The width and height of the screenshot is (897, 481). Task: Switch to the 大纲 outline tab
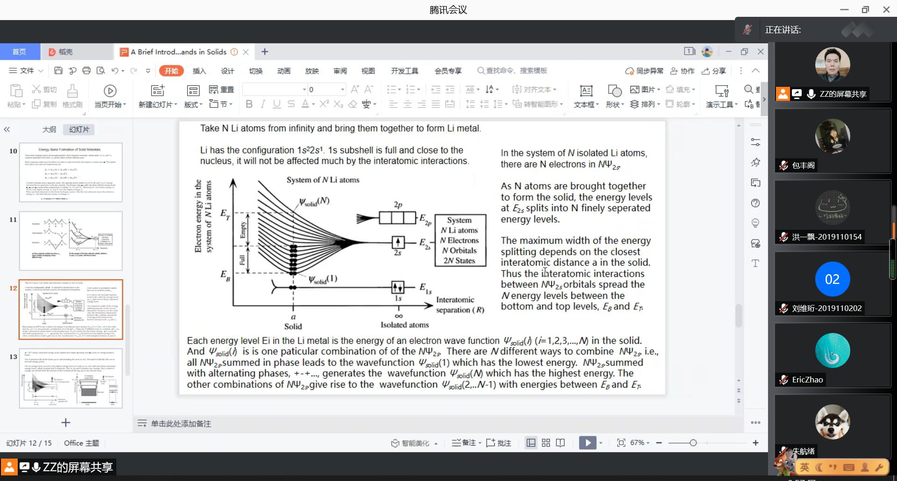(49, 129)
